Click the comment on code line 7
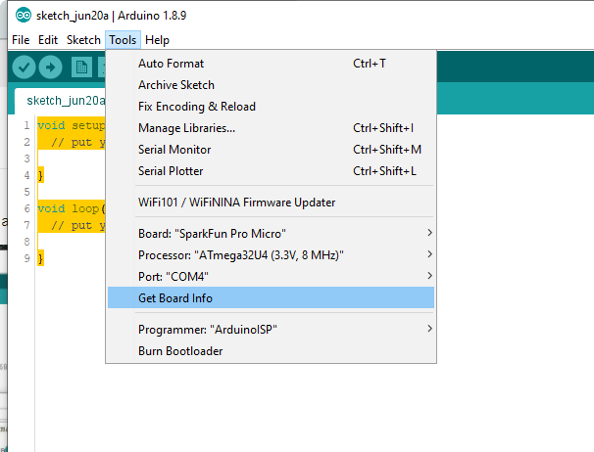Screen dimensions: 594x452 78,225
